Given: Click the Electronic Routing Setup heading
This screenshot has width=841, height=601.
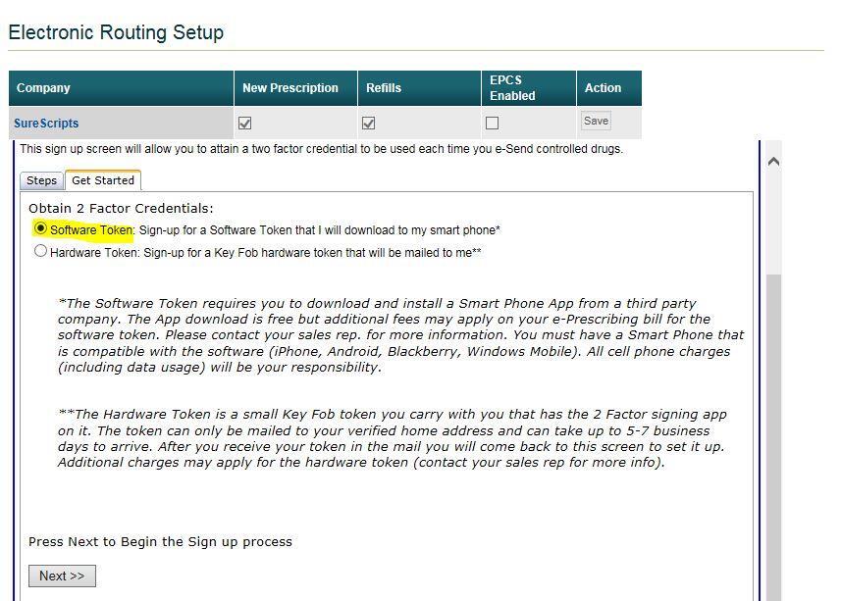Looking at the screenshot, I should coord(116,32).
